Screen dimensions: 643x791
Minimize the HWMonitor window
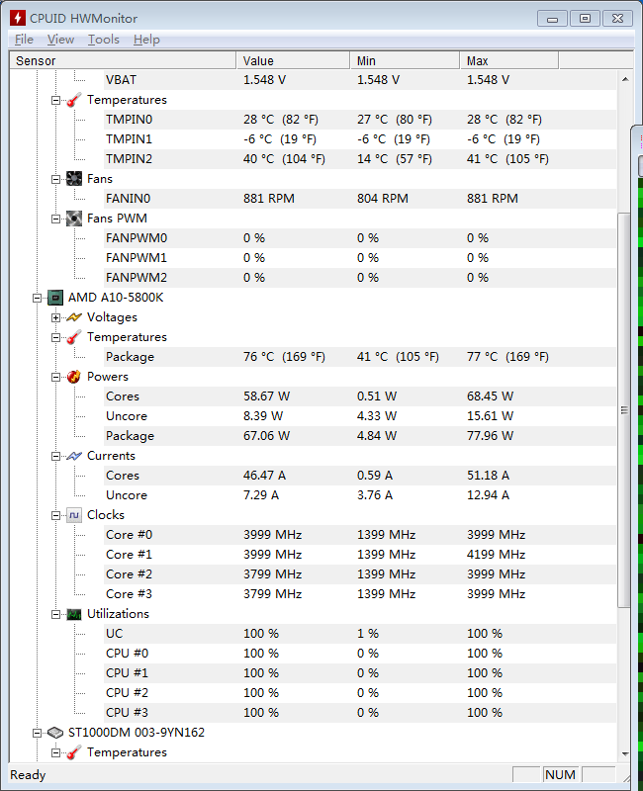tap(553, 19)
